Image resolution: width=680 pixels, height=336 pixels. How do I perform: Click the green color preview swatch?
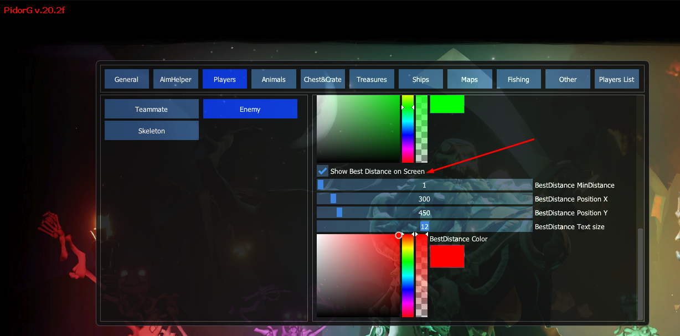tap(447, 104)
